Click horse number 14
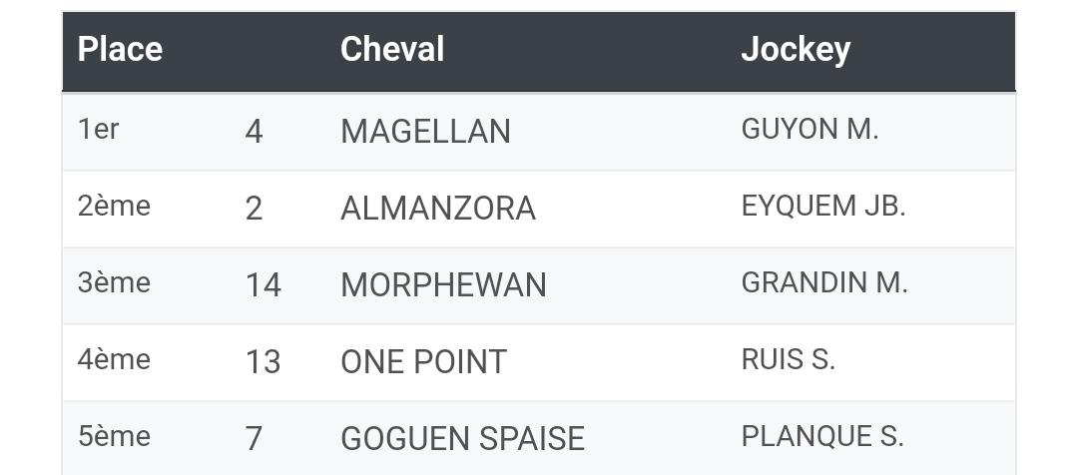This screenshot has height=475, width=1078. 264,285
